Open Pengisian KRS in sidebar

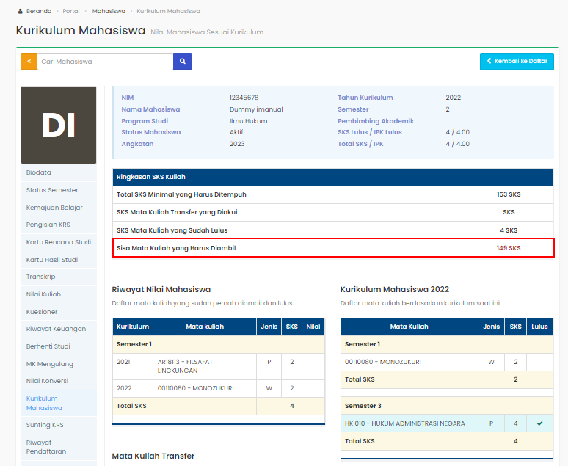59,225
